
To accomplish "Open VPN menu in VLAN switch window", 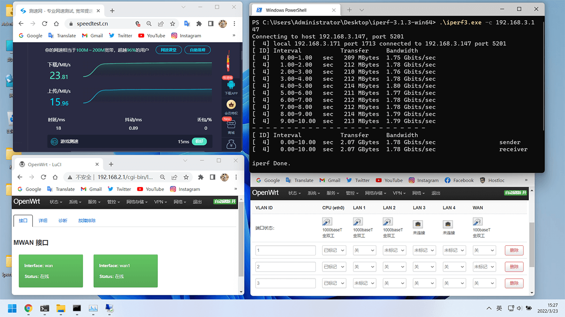I will pos(399,193).
